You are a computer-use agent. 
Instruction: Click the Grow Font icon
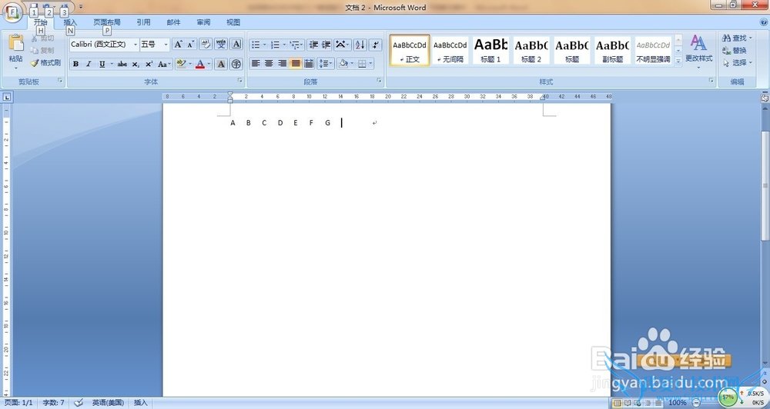pos(179,44)
